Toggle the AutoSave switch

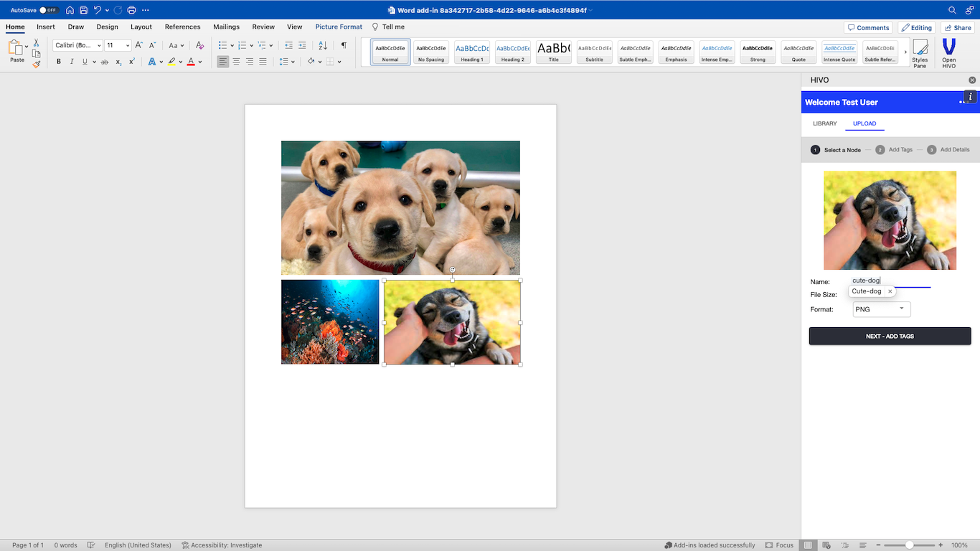pos(48,10)
